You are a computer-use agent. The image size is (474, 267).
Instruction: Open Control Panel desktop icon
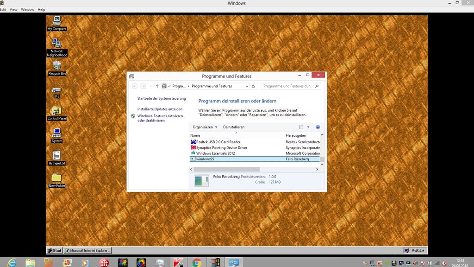pyautogui.click(x=57, y=114)
